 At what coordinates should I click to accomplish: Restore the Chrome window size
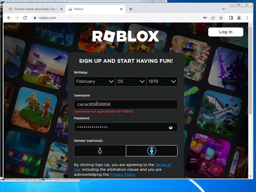[x=238, y=5]
